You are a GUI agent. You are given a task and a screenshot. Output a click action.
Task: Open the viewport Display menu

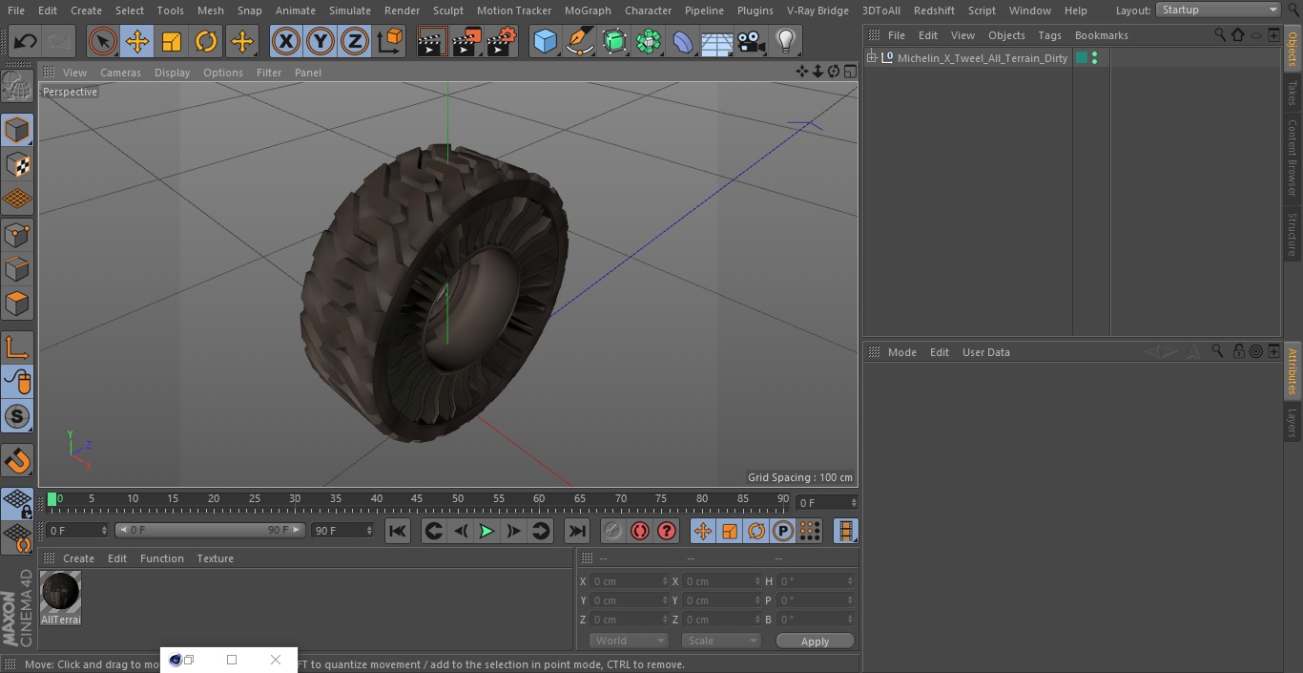(x=172, y=73)
